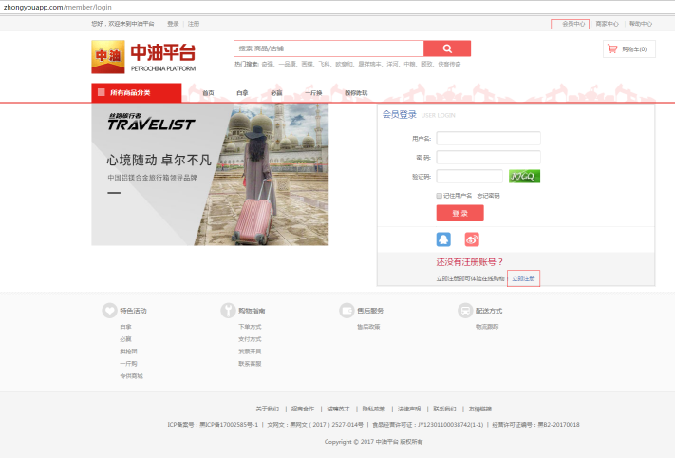The height and width of the screenshot is (458, 675).
Task: Click the 售后服务 footer icon
Action: point(347,310)
